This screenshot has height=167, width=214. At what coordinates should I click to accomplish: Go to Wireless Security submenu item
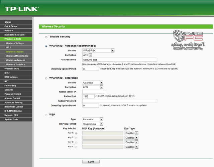[16, 52]
